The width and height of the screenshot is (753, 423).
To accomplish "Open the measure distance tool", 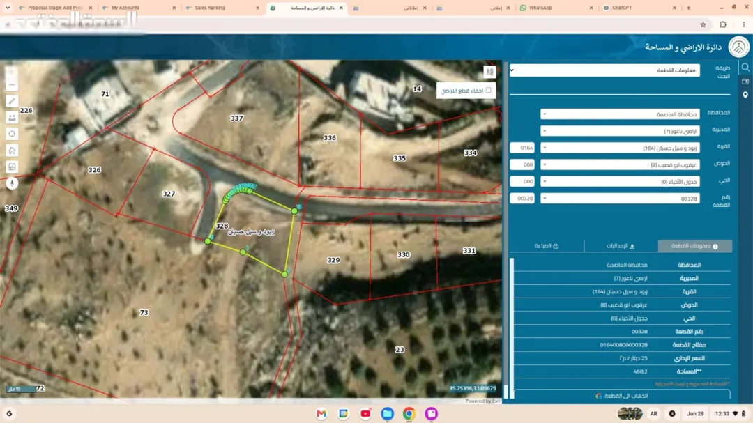I will point(12,117).
